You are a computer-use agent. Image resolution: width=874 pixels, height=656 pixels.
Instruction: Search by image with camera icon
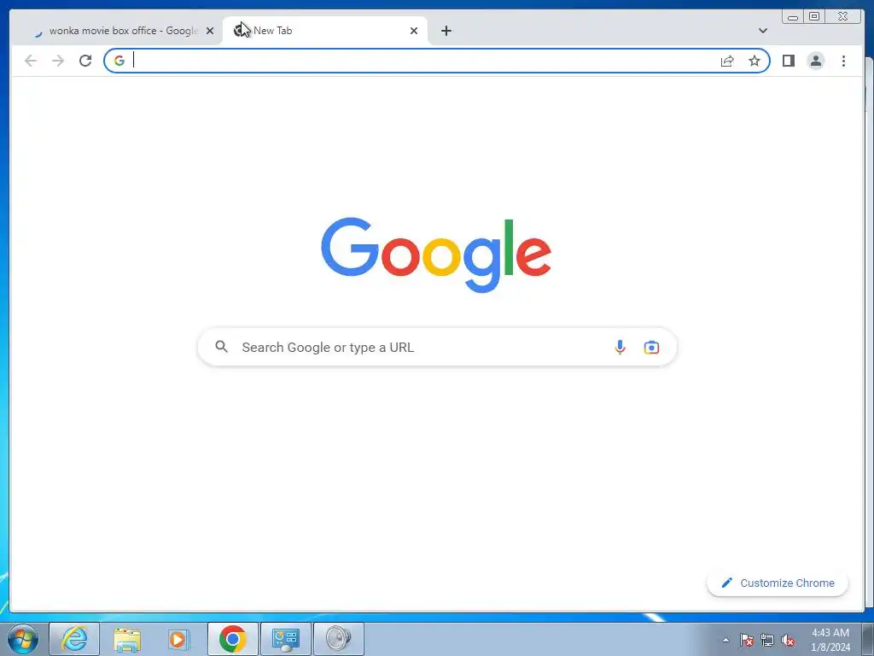(x=651, y=347)
